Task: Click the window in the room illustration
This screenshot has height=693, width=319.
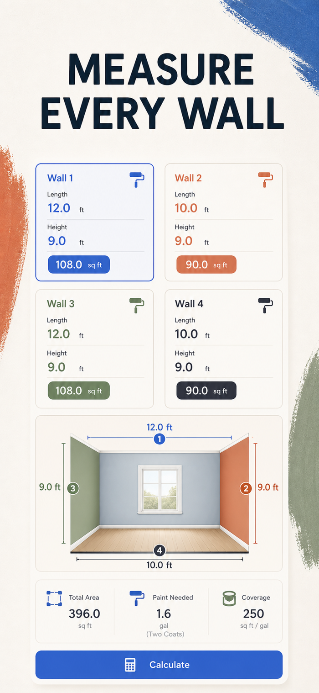Action: click(x=160, y=489)
